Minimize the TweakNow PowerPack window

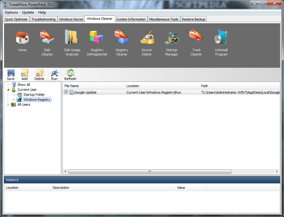pos(254,3)
